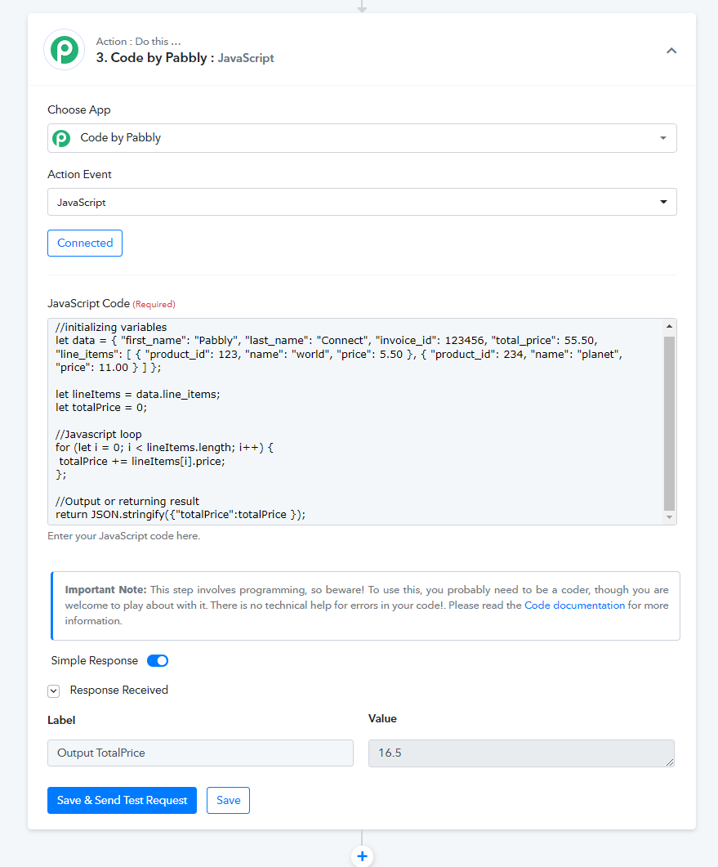Click the Output TotalPrice label field
The height and width of the screenshot is (867, 718).
[x=200, y=753]
